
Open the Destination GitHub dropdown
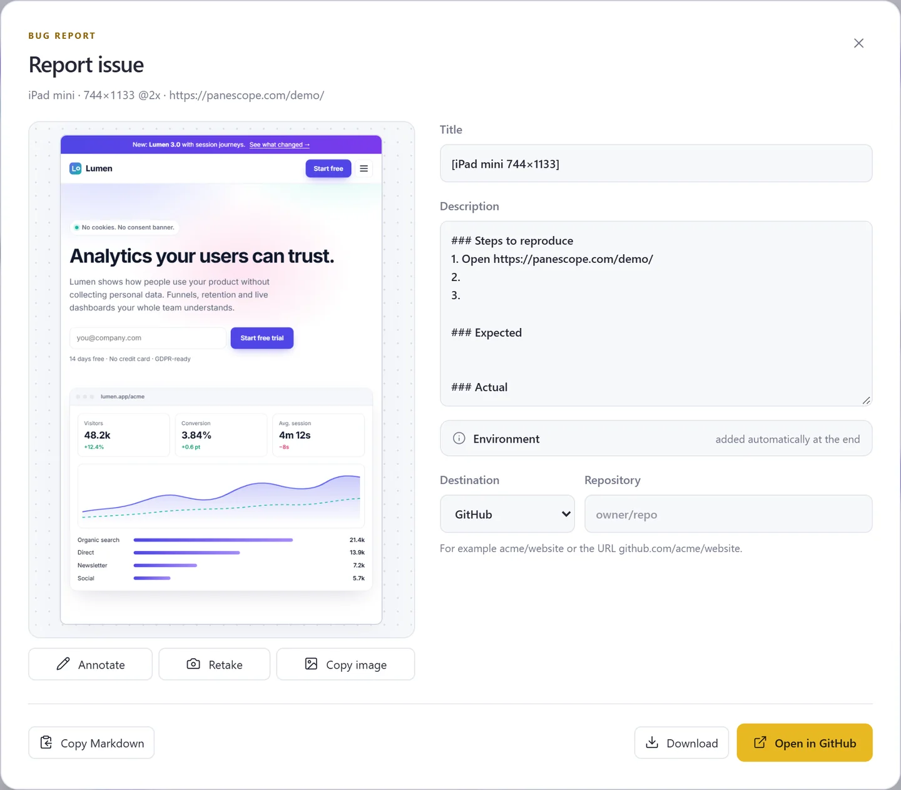coord(507,514)
